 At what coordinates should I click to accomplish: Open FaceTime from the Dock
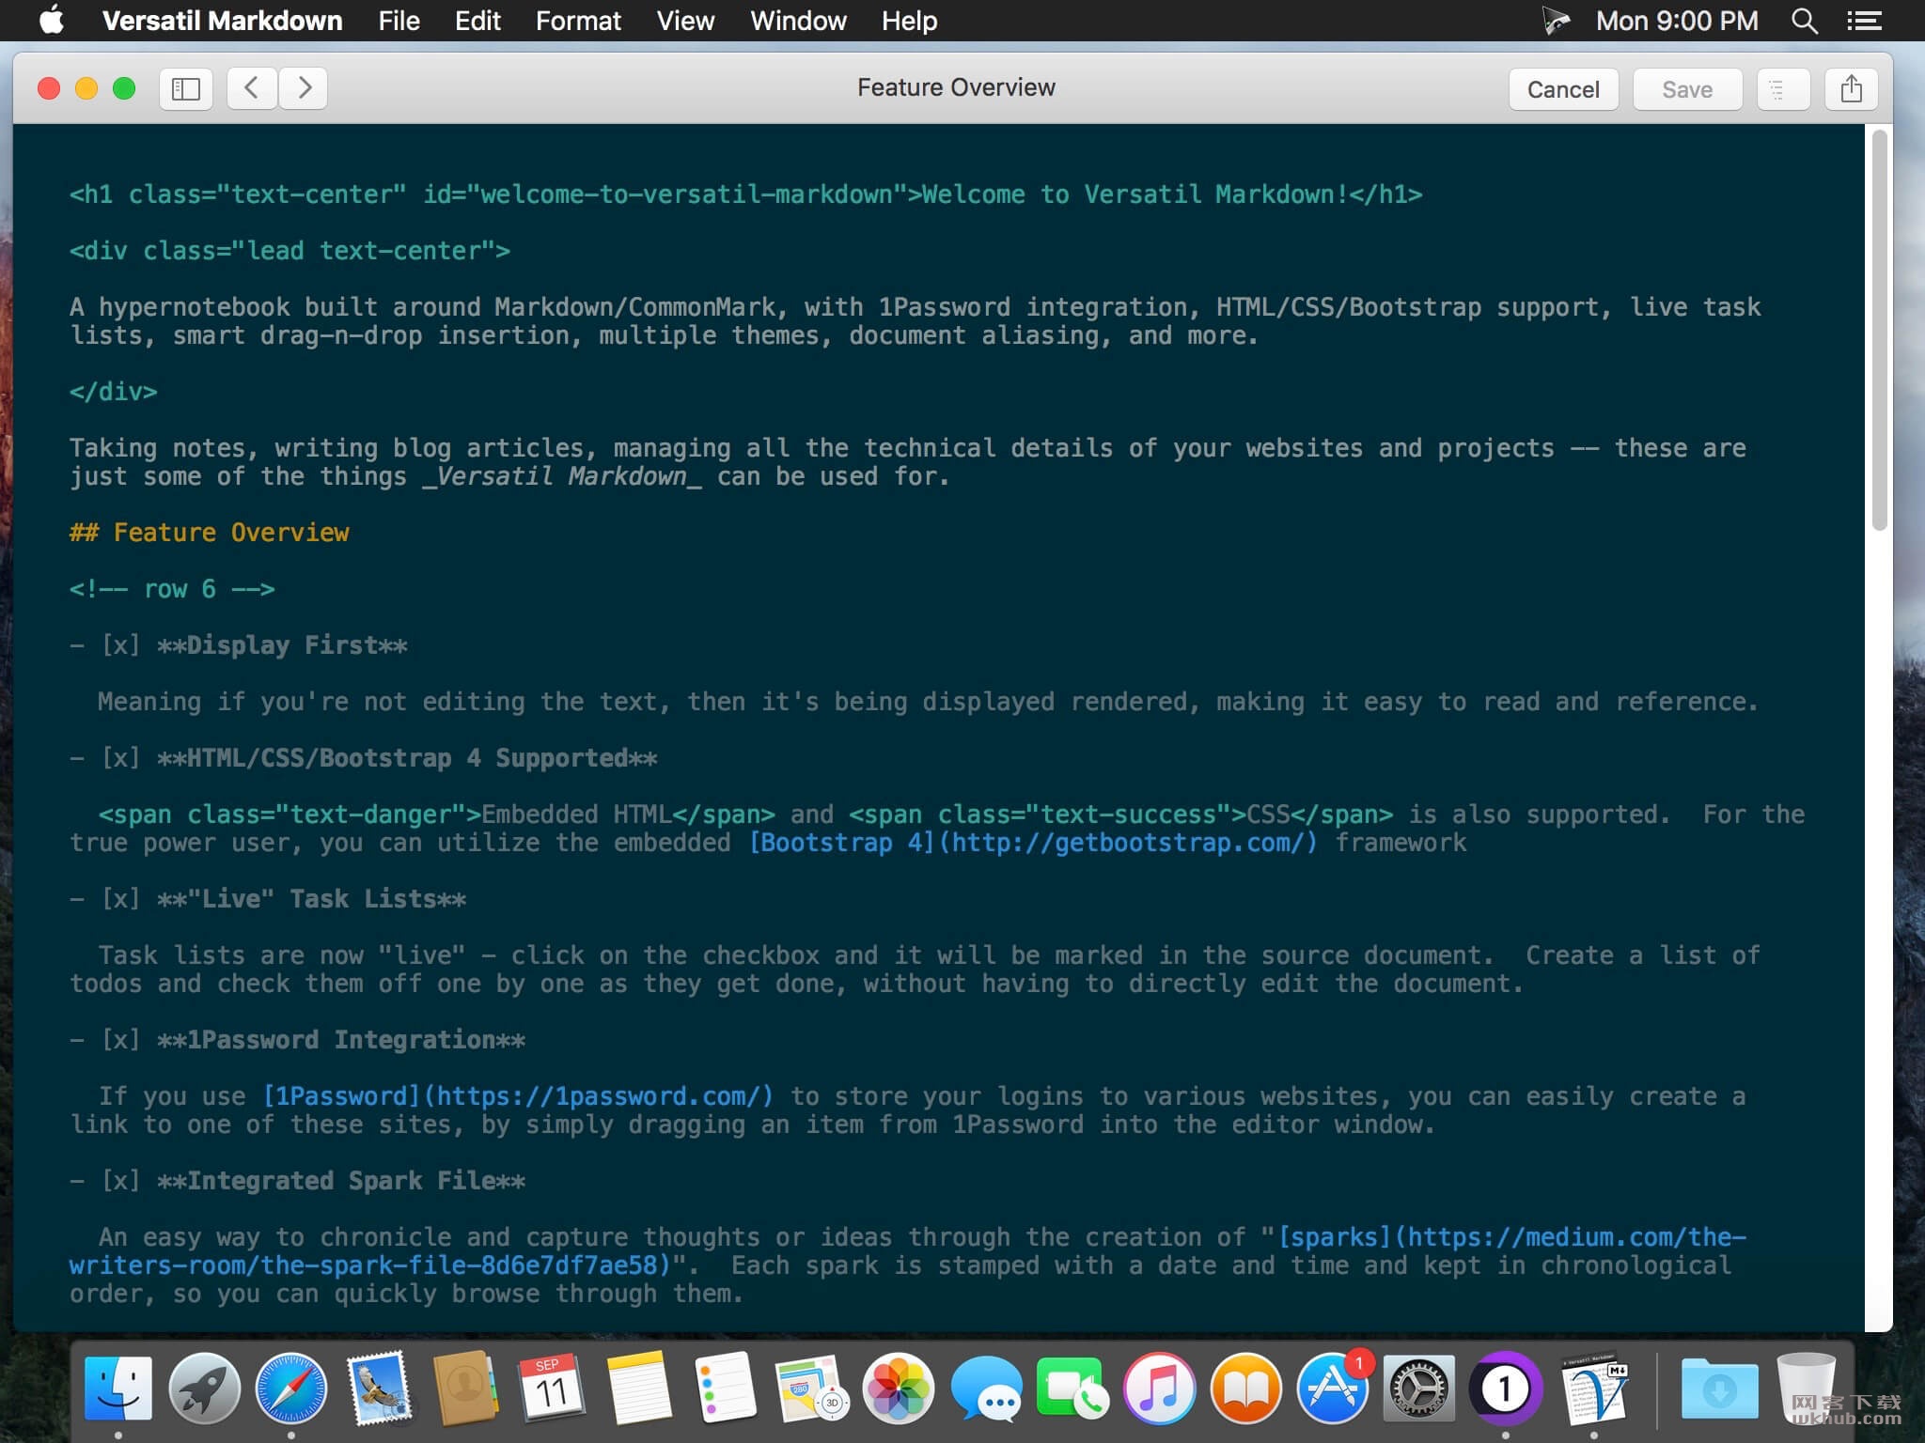pos(1072,1389)
